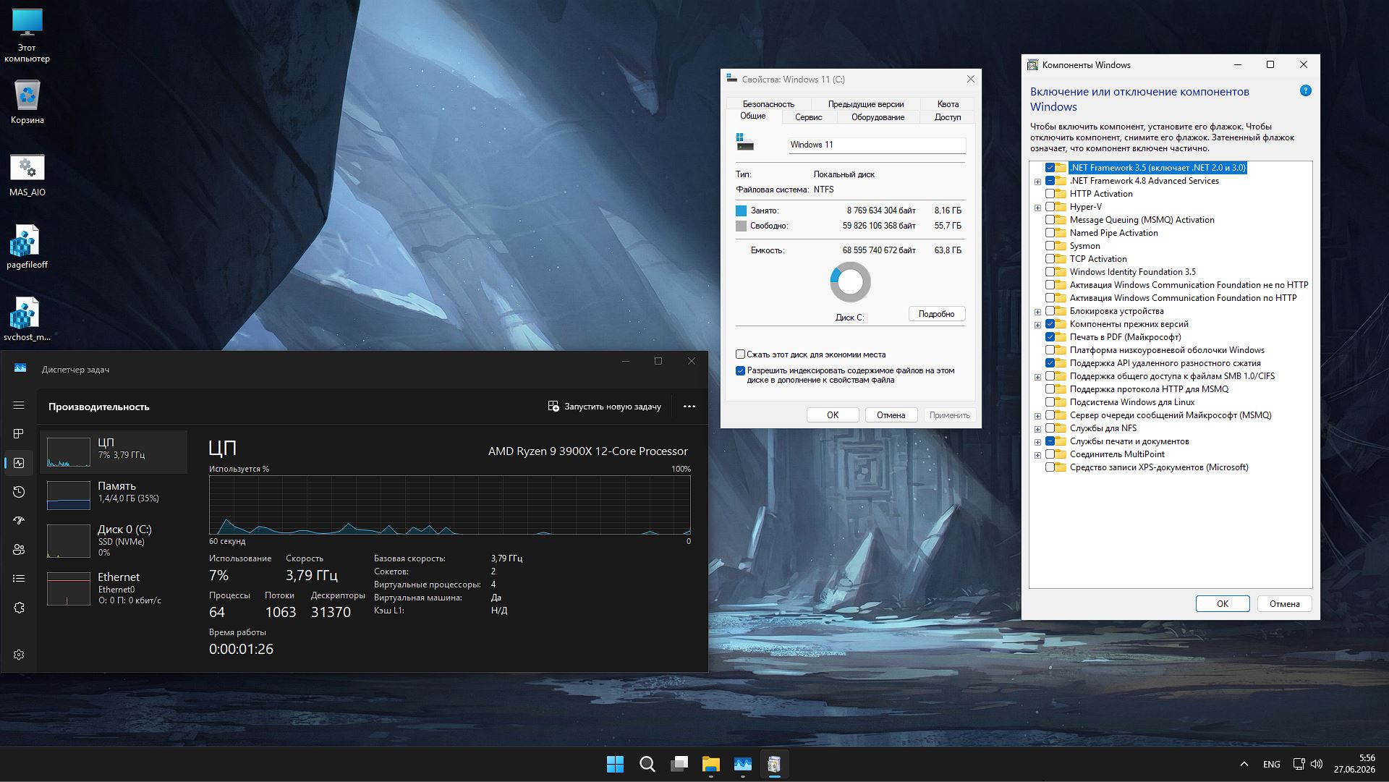
Task: Click the help icon in Windows Components
Action: click(1305, 90)
